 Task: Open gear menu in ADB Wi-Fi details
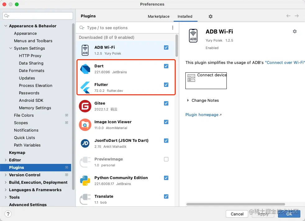point(295,31)
